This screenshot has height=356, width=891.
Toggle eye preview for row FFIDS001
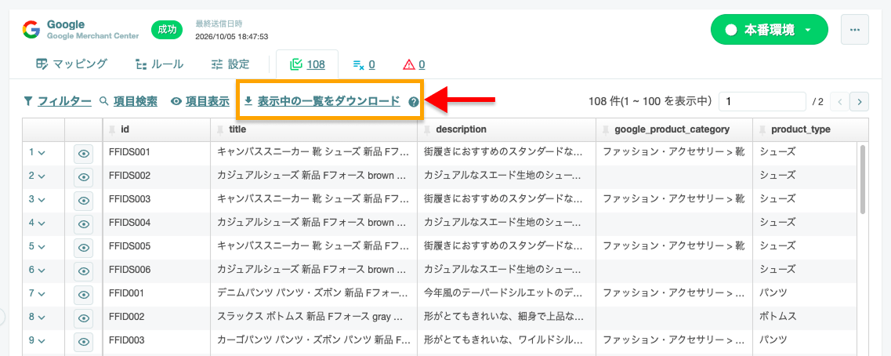[x=84, y=153]
